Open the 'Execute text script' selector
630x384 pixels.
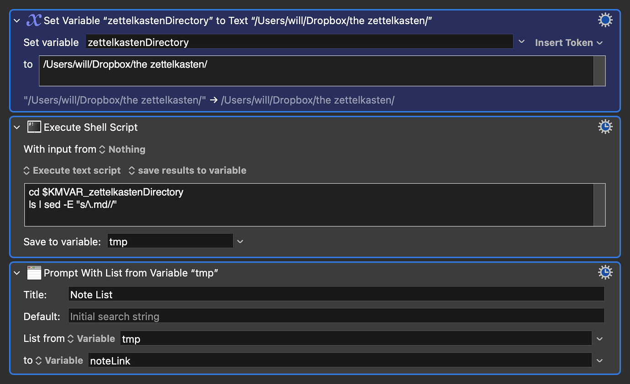tap(26, 170)
